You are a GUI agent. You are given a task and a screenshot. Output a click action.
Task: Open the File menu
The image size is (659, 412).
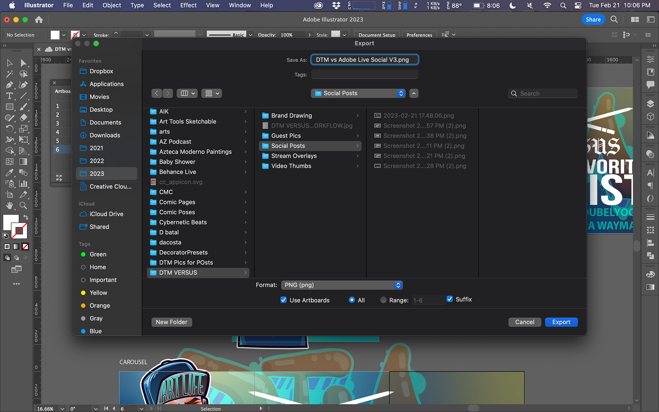[68, 5]
